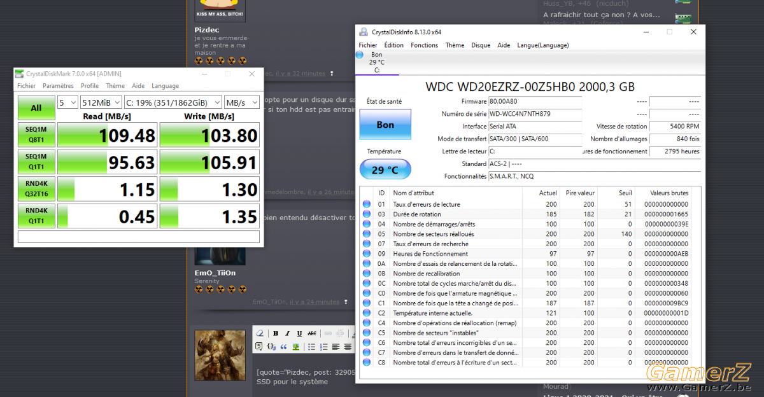Insert code block with the braces icon
The image size is (764, 397).
(x=272, y=347)
